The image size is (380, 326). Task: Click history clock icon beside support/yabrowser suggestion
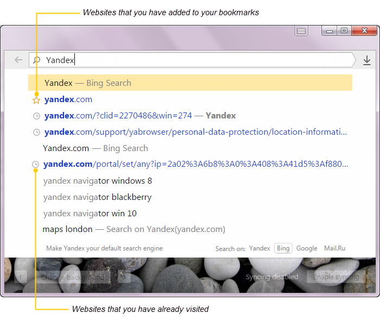36,132
